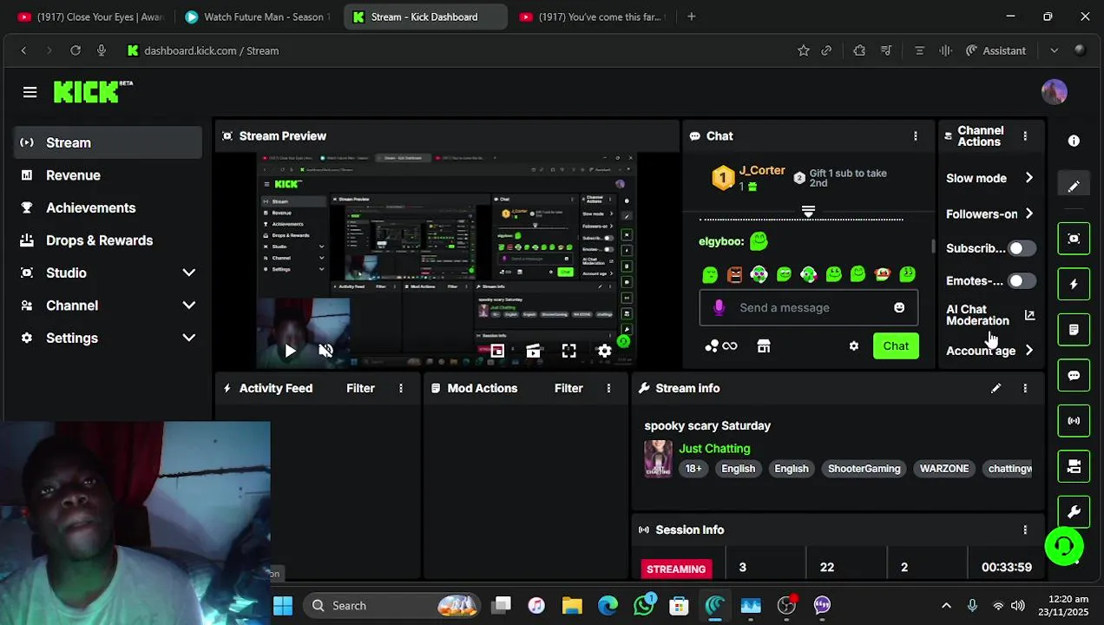Switch to the Close Your Eyes YouTube tab
The width and height of the screenshot is (1104, 625).
pos(90,16)
